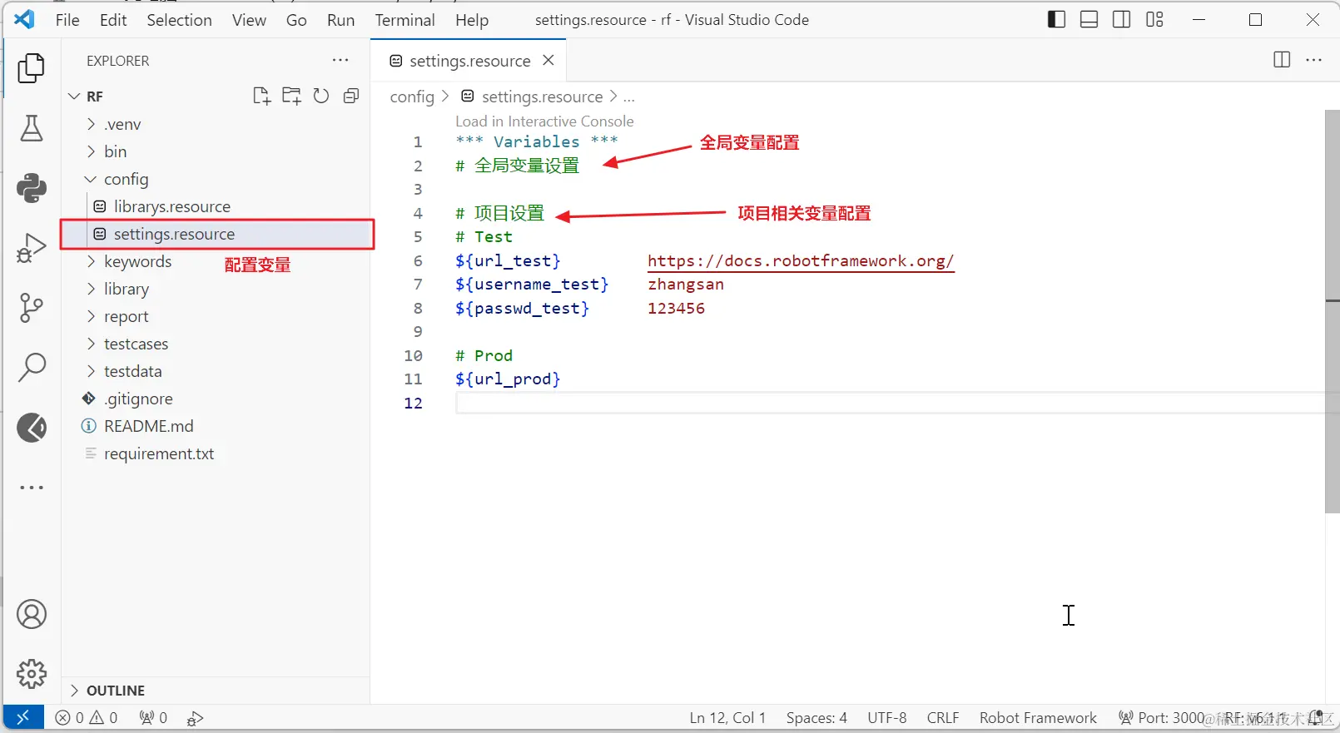Expand the .venv folder
1340x733 pixels.
click(216, 124)
